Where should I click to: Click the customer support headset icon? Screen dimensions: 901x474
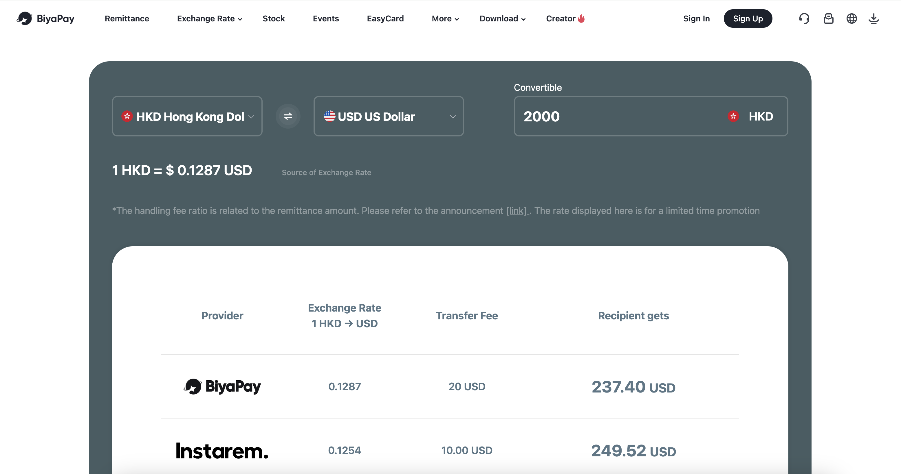click(804, 18)
